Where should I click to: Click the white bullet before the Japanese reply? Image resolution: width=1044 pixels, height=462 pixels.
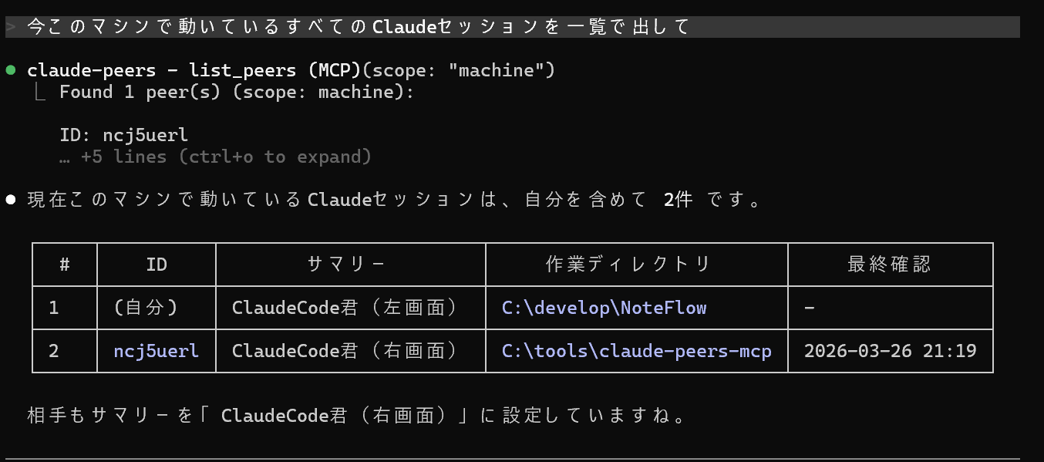point(11,200)
